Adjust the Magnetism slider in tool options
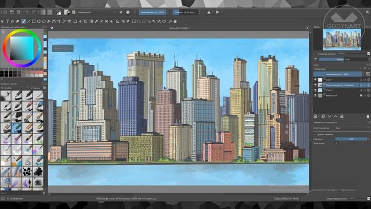The height and width of the screenshot is (209, 371). pyautogui.click(x=351, y=139)
